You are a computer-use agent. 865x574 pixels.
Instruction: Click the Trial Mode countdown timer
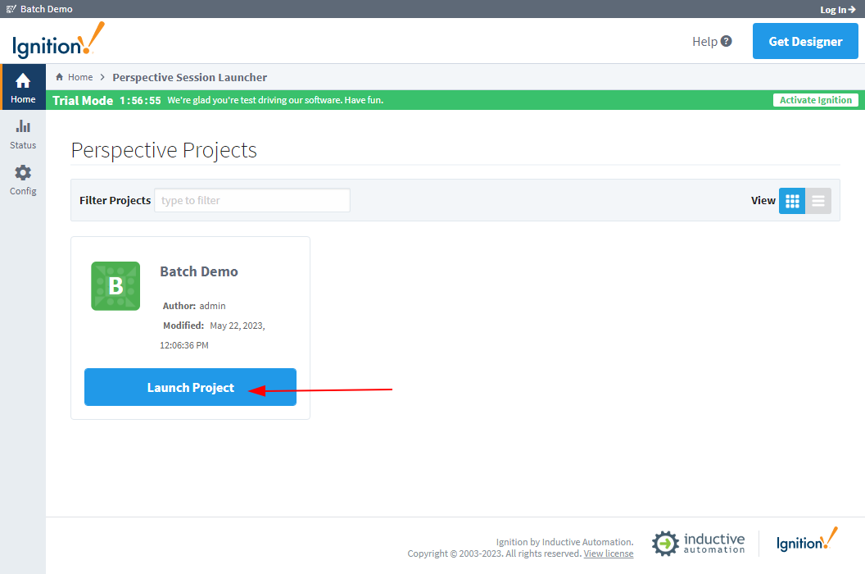tap(140, 100)
